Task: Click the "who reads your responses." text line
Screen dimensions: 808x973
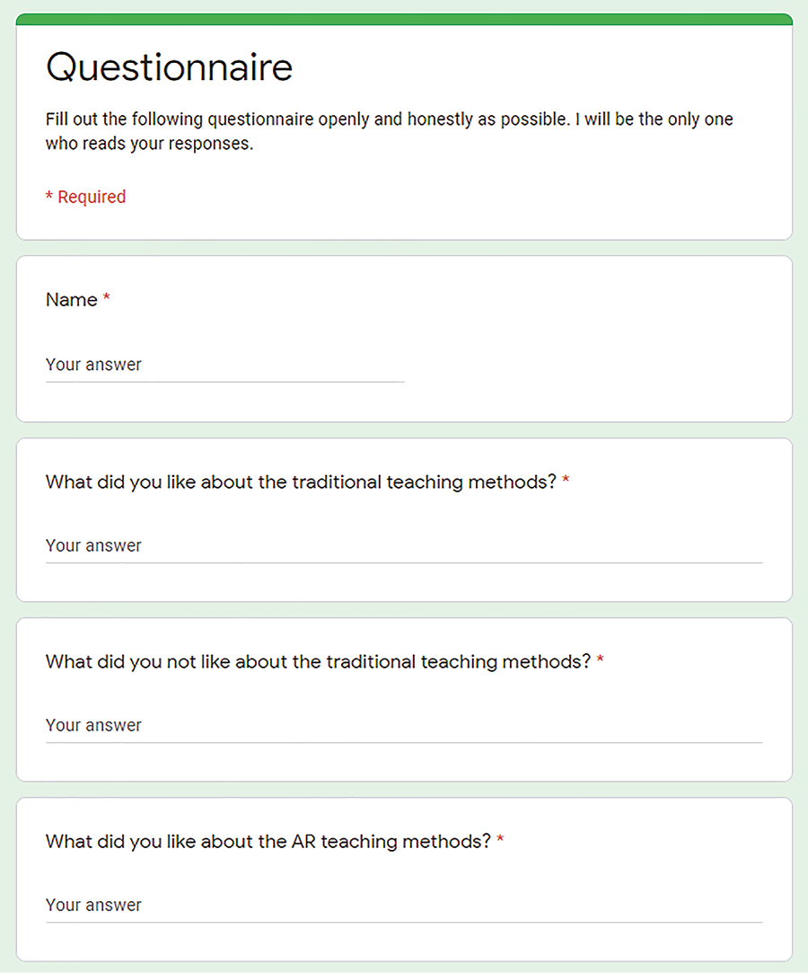Action: click(x=149, y=144)
